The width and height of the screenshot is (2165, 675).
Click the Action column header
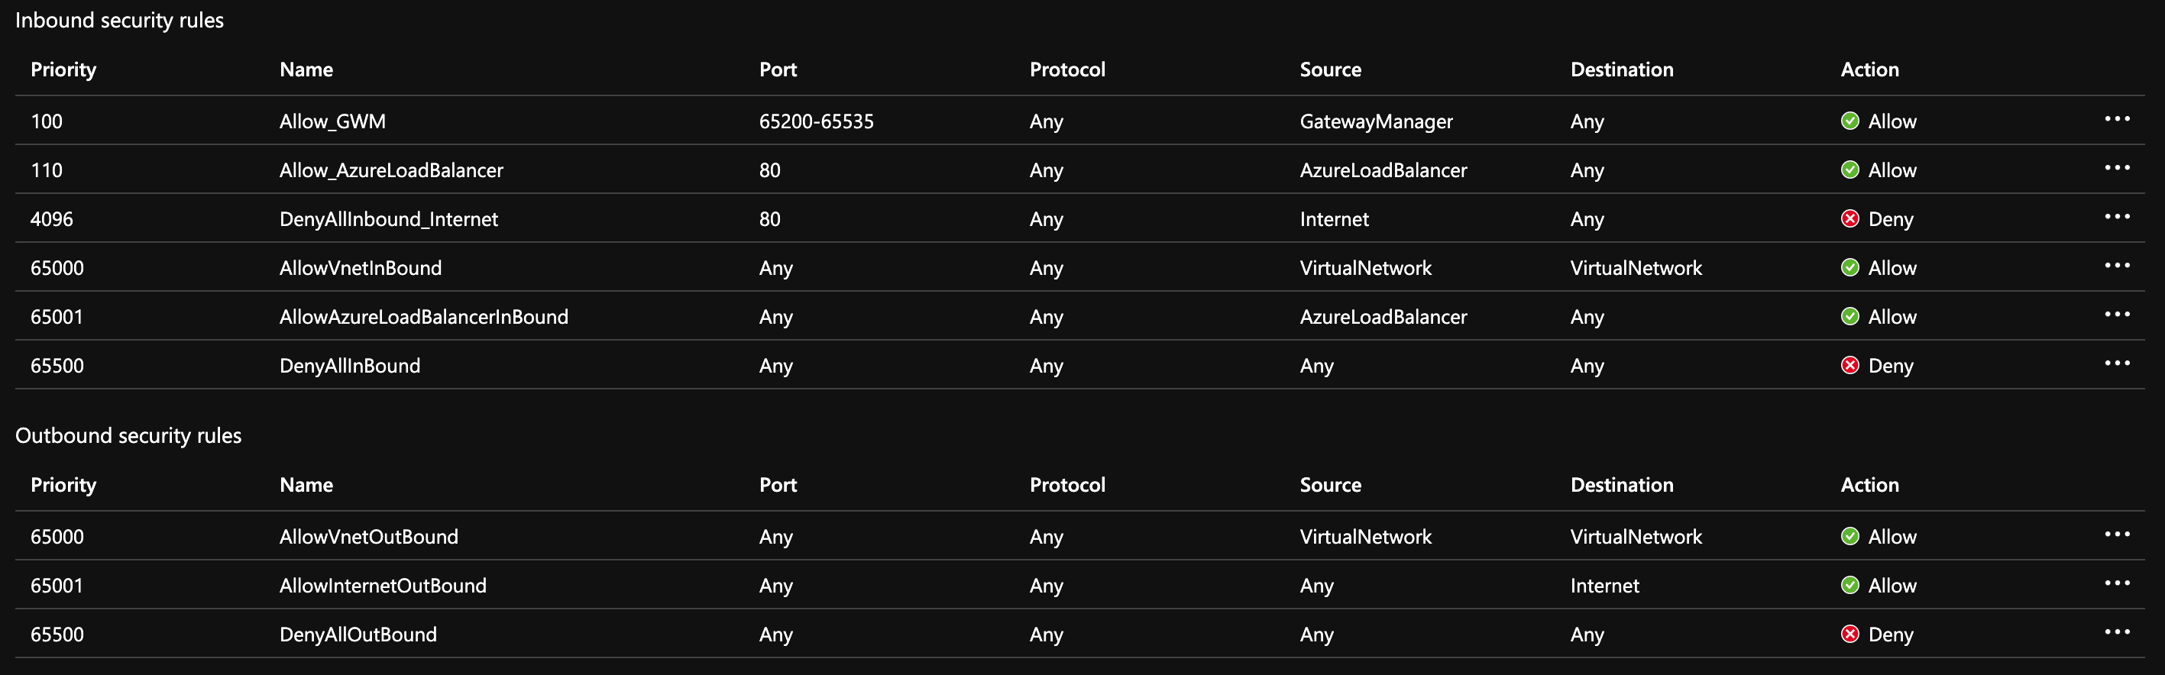click(1869, 69)
